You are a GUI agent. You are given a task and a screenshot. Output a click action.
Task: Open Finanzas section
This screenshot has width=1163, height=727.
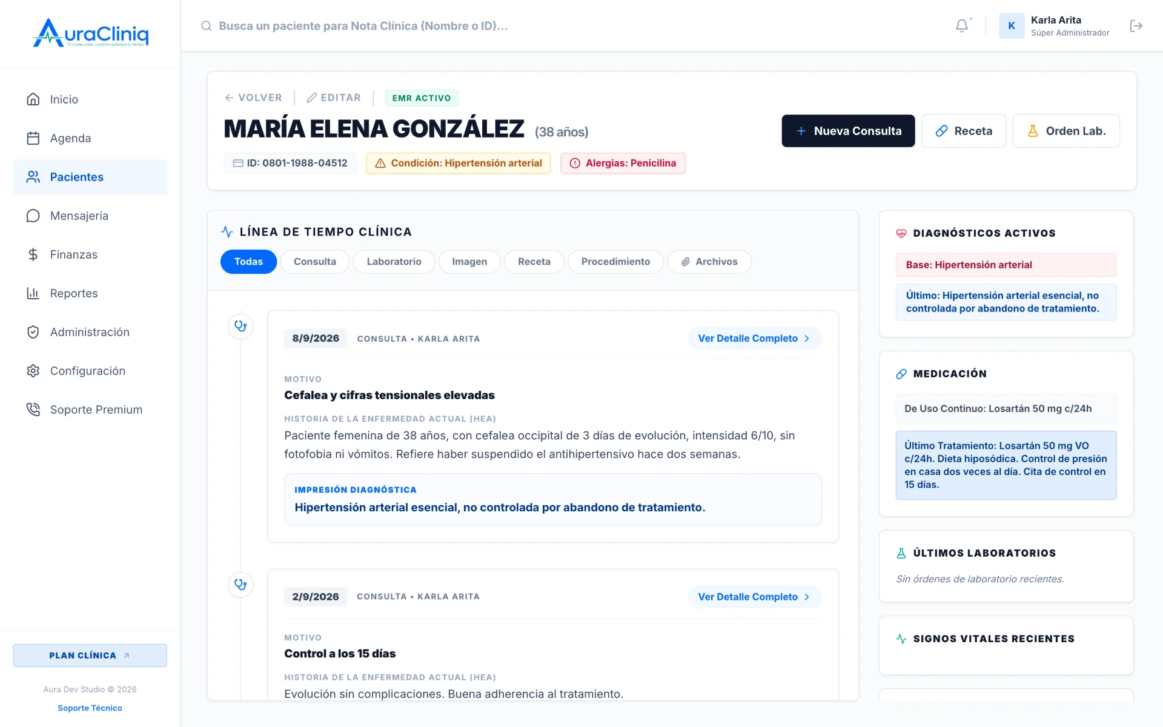click(x=90, y=254)
